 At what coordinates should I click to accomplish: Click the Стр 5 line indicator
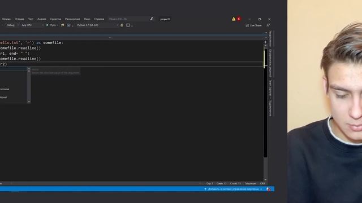pyautogui.click(x=210, y=183)
